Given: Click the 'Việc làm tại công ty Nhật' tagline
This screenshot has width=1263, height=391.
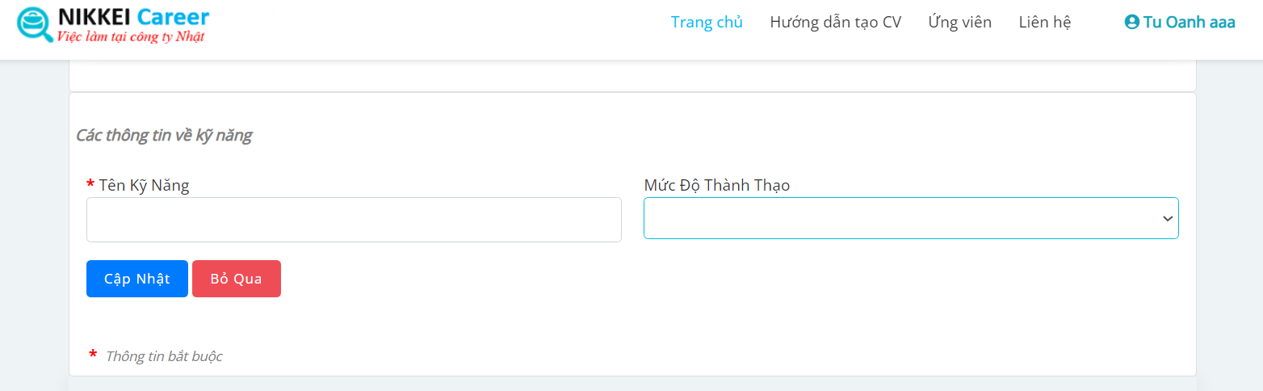Looking at the screenshot, I should tap(130, 36).
